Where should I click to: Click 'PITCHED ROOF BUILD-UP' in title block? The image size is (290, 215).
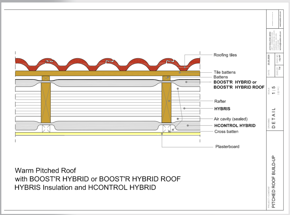point(273,182)
